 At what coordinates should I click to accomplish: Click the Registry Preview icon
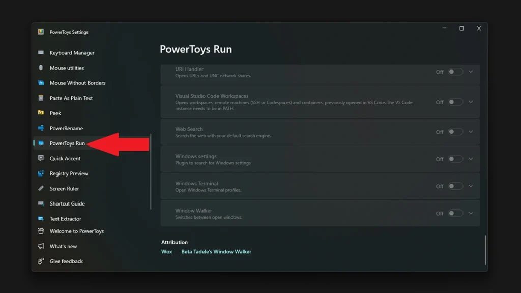(x=41, y=173)
